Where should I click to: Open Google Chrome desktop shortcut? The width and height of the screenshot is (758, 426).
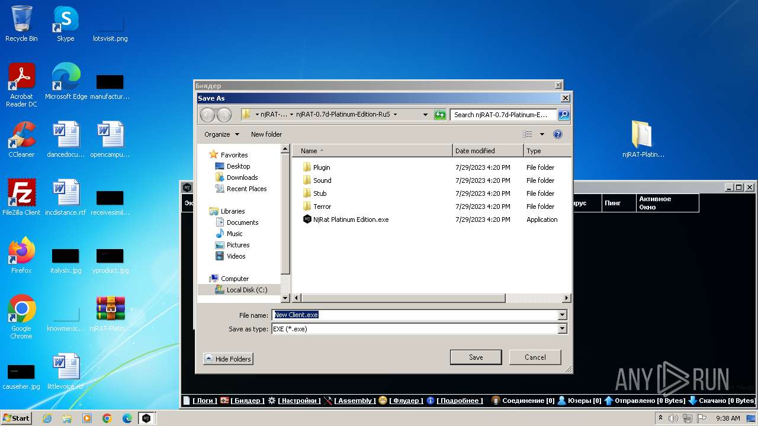point(21,318)
